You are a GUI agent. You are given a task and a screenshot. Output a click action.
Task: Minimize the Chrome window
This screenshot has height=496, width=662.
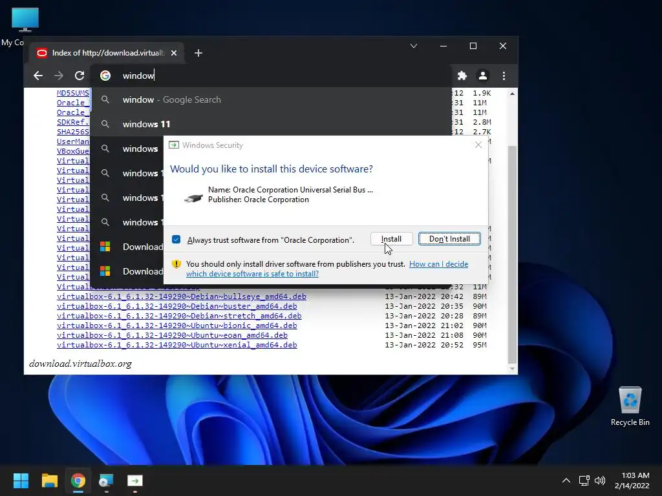tap(443, 46)
